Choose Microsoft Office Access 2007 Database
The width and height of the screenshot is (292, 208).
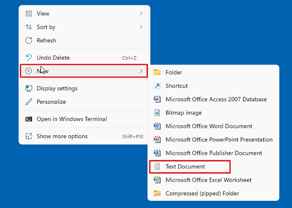click(x=214, y=99)
